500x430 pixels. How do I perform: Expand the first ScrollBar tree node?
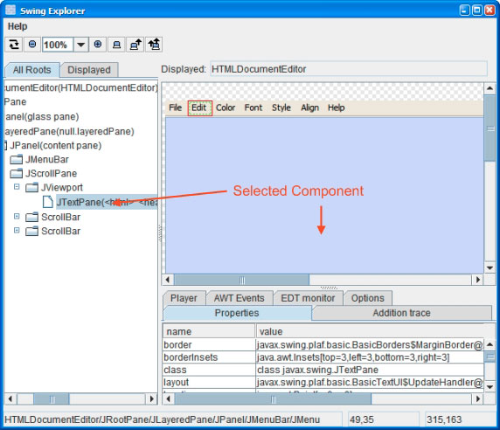17,217
